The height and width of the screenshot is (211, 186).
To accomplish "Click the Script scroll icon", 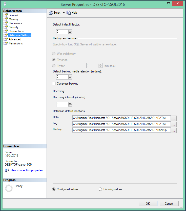I will pos(51,13).
